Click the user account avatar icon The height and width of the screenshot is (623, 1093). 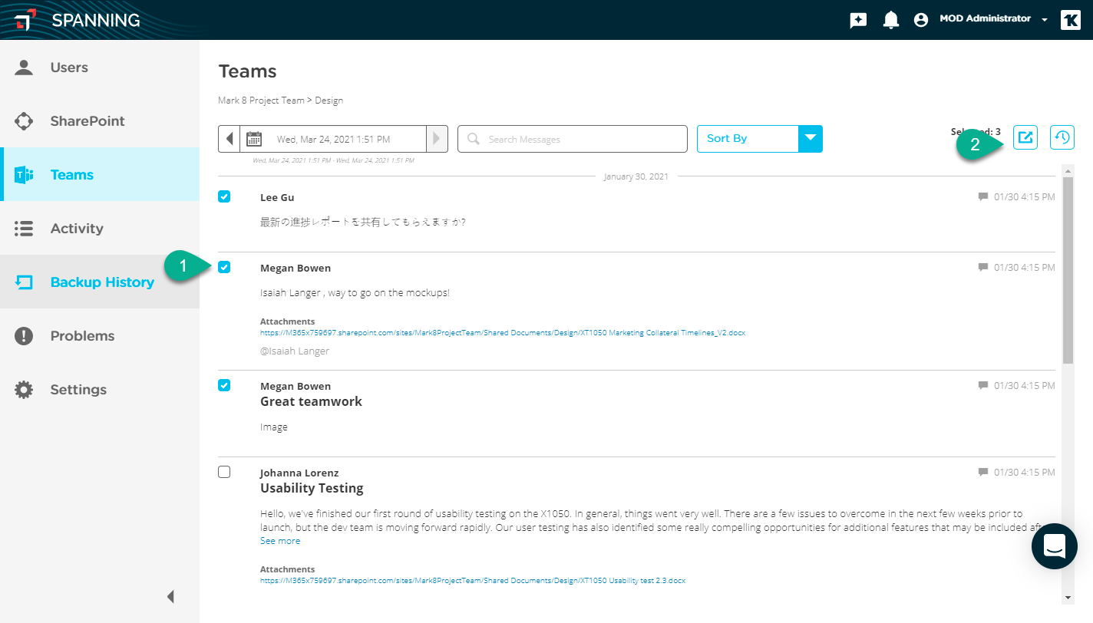pos(921,20)
